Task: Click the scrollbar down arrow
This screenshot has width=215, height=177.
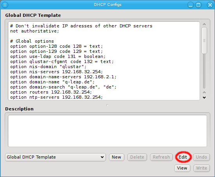Action: (204, 98)
